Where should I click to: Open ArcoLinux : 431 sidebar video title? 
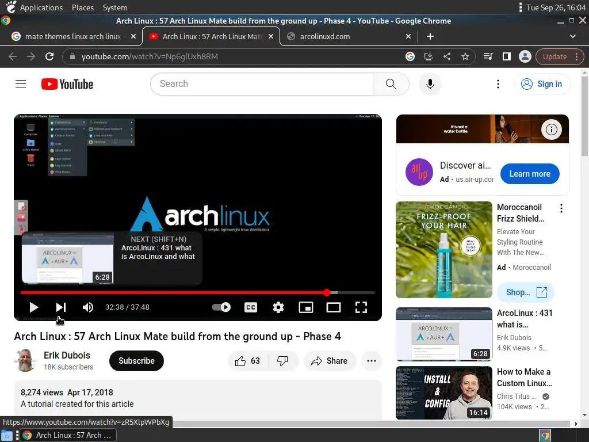click(525, 318)
